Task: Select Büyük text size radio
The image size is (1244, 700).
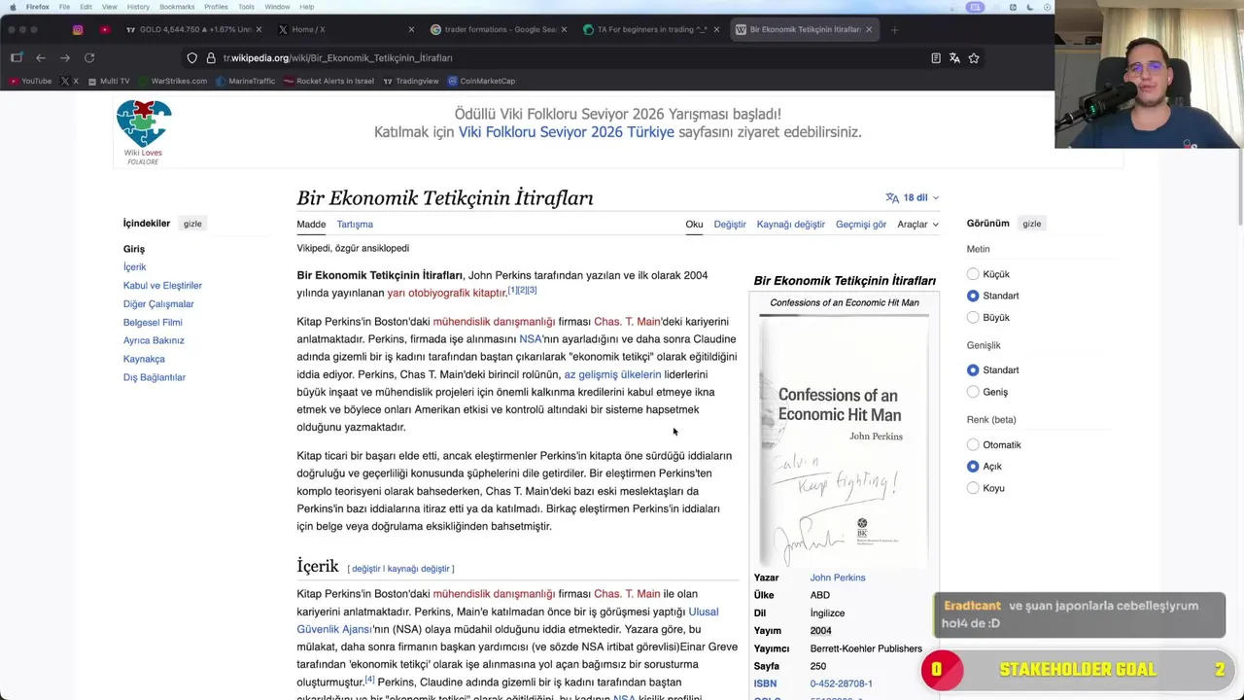Action: tap(973, 317)
